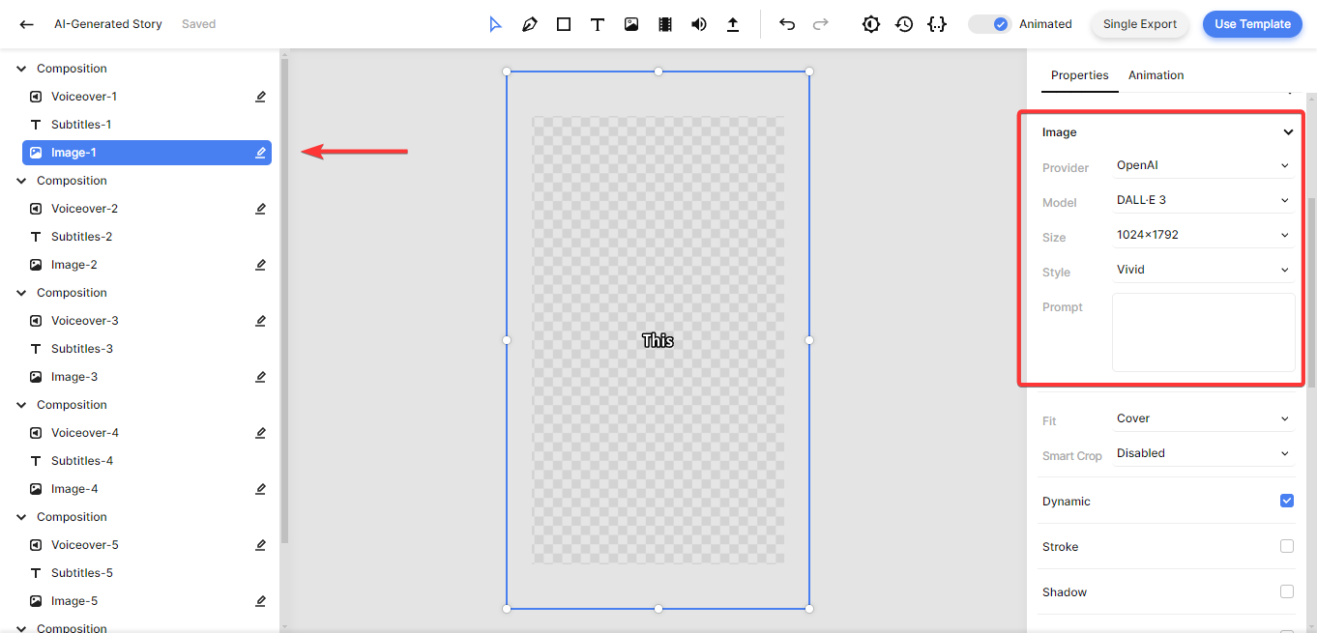Screen dimensions: 1317x633
Task: Switch to the Animation tab
Action: coord(1156,75)
